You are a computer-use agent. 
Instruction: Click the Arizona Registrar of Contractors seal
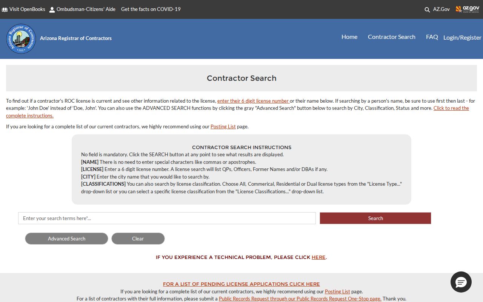pos(21,39)
